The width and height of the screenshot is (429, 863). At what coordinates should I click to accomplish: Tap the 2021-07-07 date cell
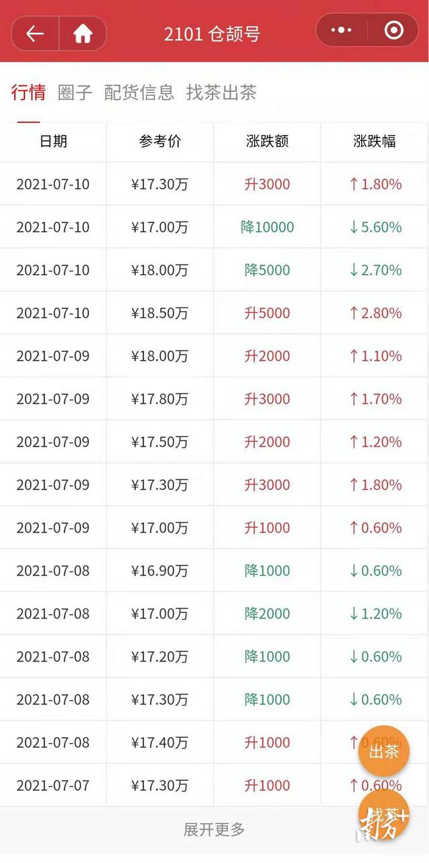53,785
